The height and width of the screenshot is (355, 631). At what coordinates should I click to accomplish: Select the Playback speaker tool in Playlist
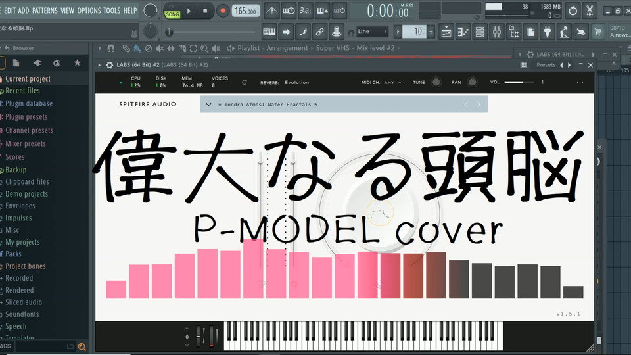(x=216, y=48)
